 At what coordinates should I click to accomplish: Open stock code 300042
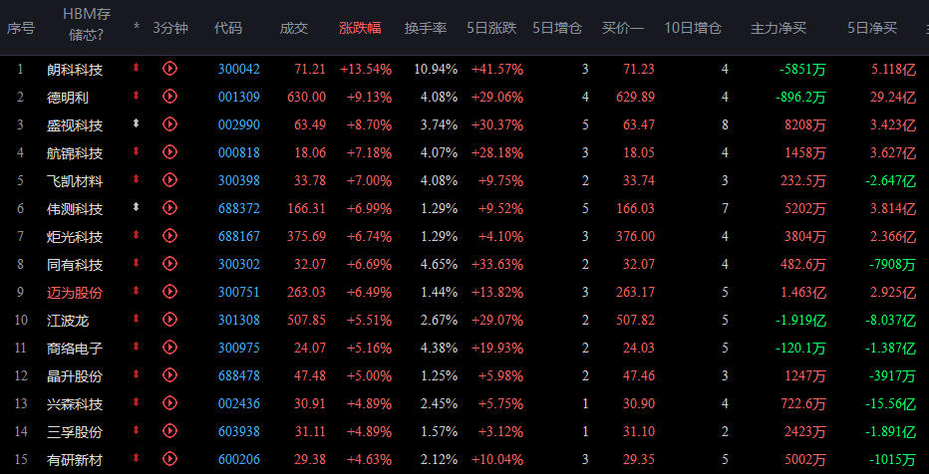pyautogui.click(x=239, y=70)
